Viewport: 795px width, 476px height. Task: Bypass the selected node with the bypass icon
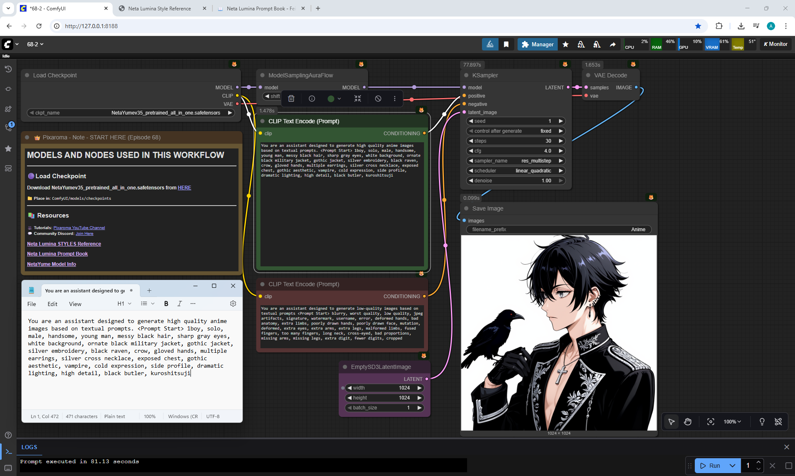[x=378, y=98]
